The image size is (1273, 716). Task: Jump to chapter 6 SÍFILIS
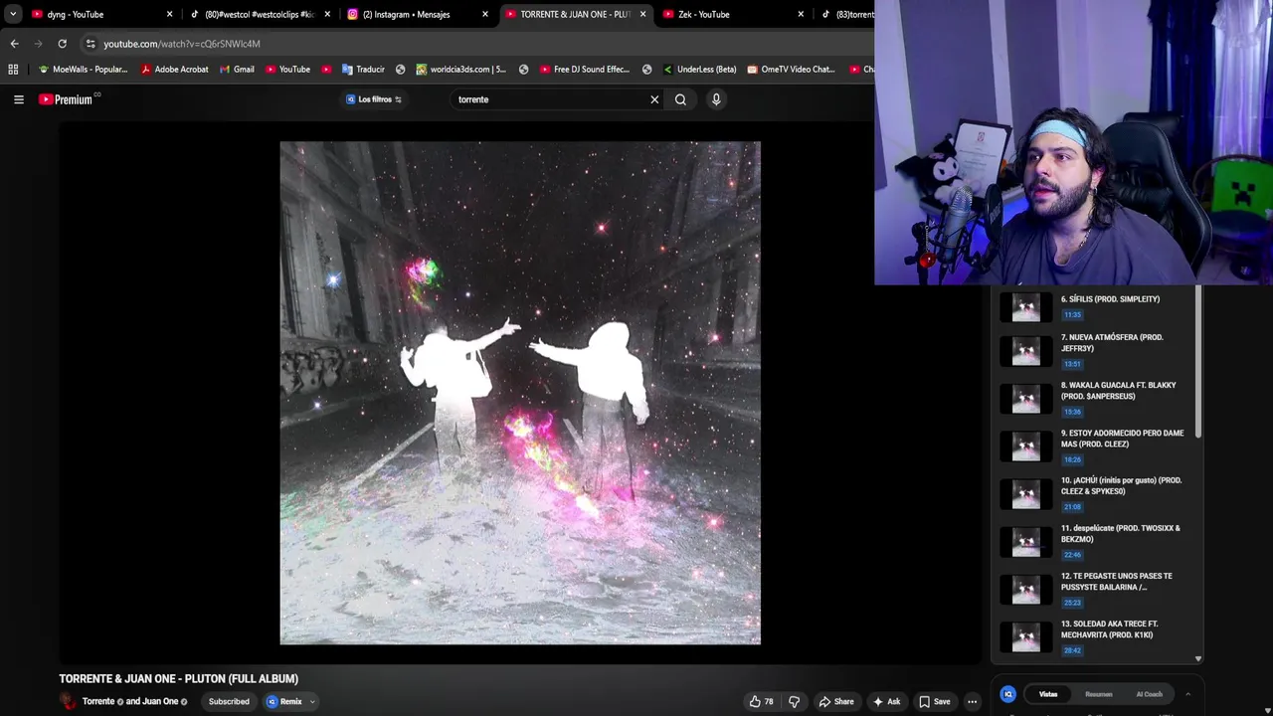pos(1098,307)
